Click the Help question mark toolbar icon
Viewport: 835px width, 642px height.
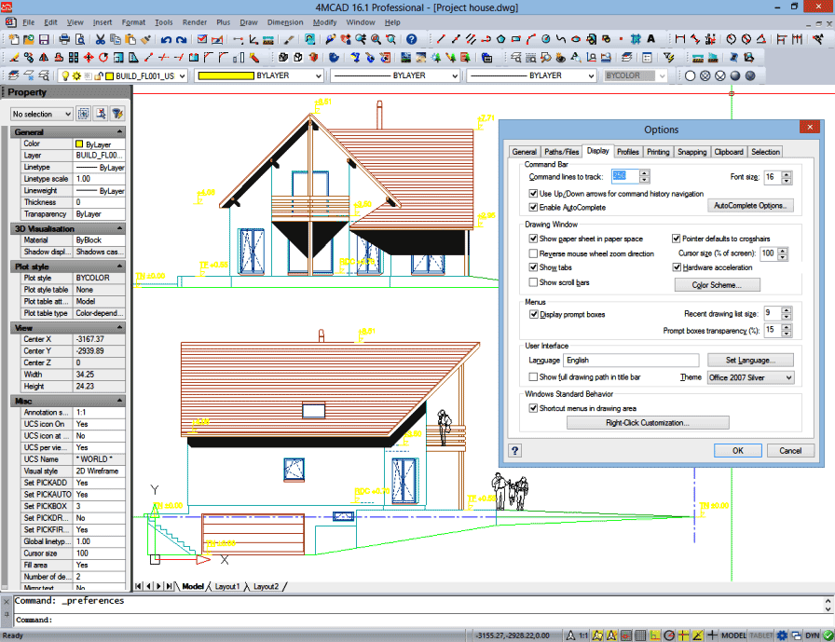pyautogui.click(x=411, y=39)
